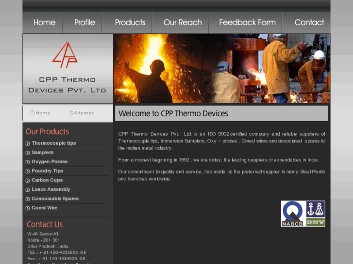Open the Samplers product link
The image size is (353, 264).
point(43,152)
